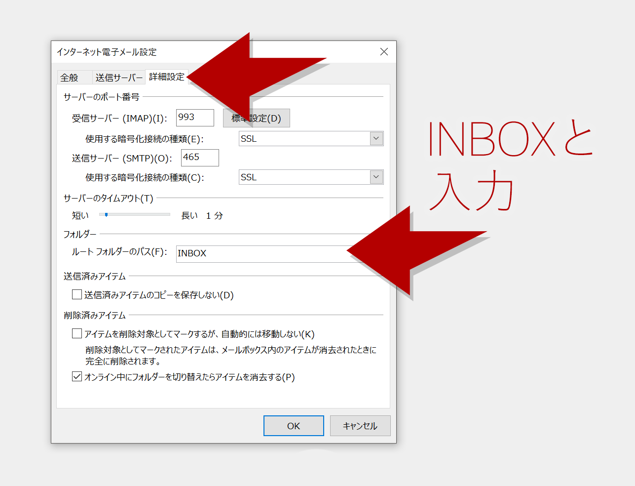
Task: Expand the IMAP encryption type dropdown
Action: coord(376,139)
